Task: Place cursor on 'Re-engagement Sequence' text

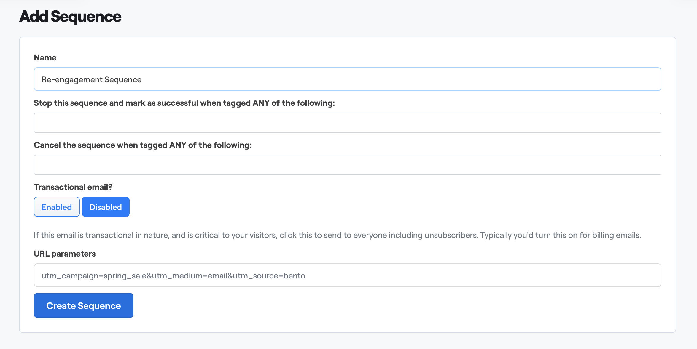Action: point(91,80)
